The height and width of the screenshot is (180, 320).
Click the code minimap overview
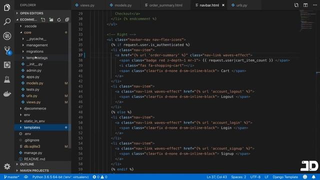(x=308, y=20)
